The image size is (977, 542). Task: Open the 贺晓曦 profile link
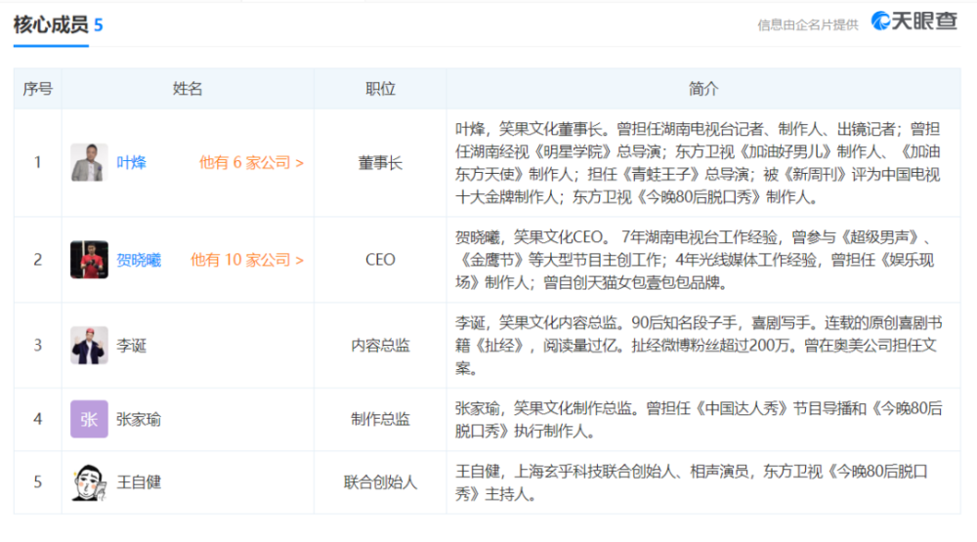click(139, 260)
